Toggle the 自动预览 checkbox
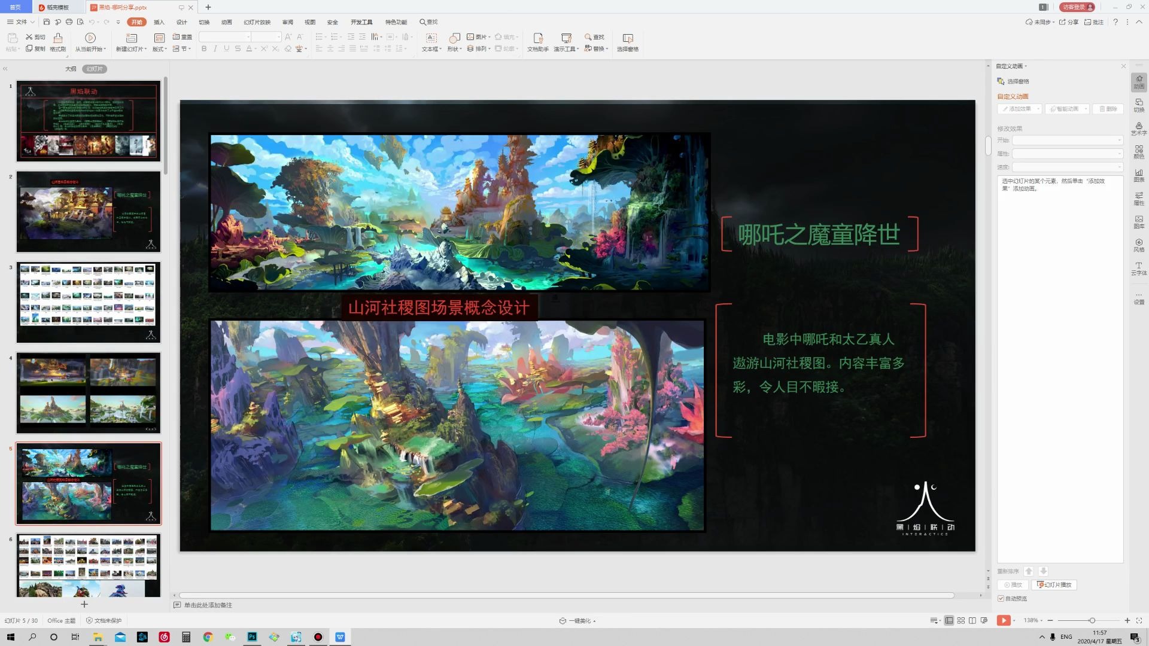The width and height of the screenshot is (1149, 646). (1001, 599)
